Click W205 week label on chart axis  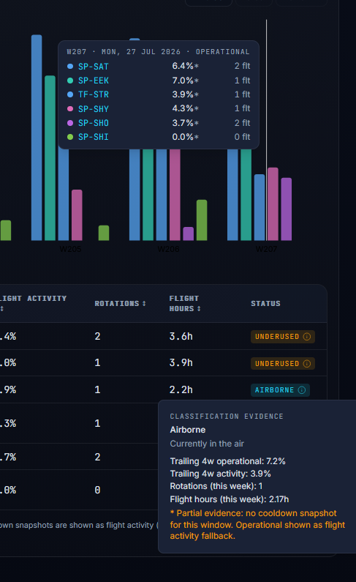[x=70, y=249]
